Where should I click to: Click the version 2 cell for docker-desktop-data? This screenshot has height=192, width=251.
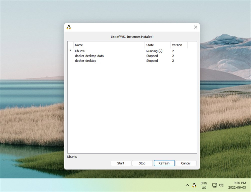[x=173, y=56]
